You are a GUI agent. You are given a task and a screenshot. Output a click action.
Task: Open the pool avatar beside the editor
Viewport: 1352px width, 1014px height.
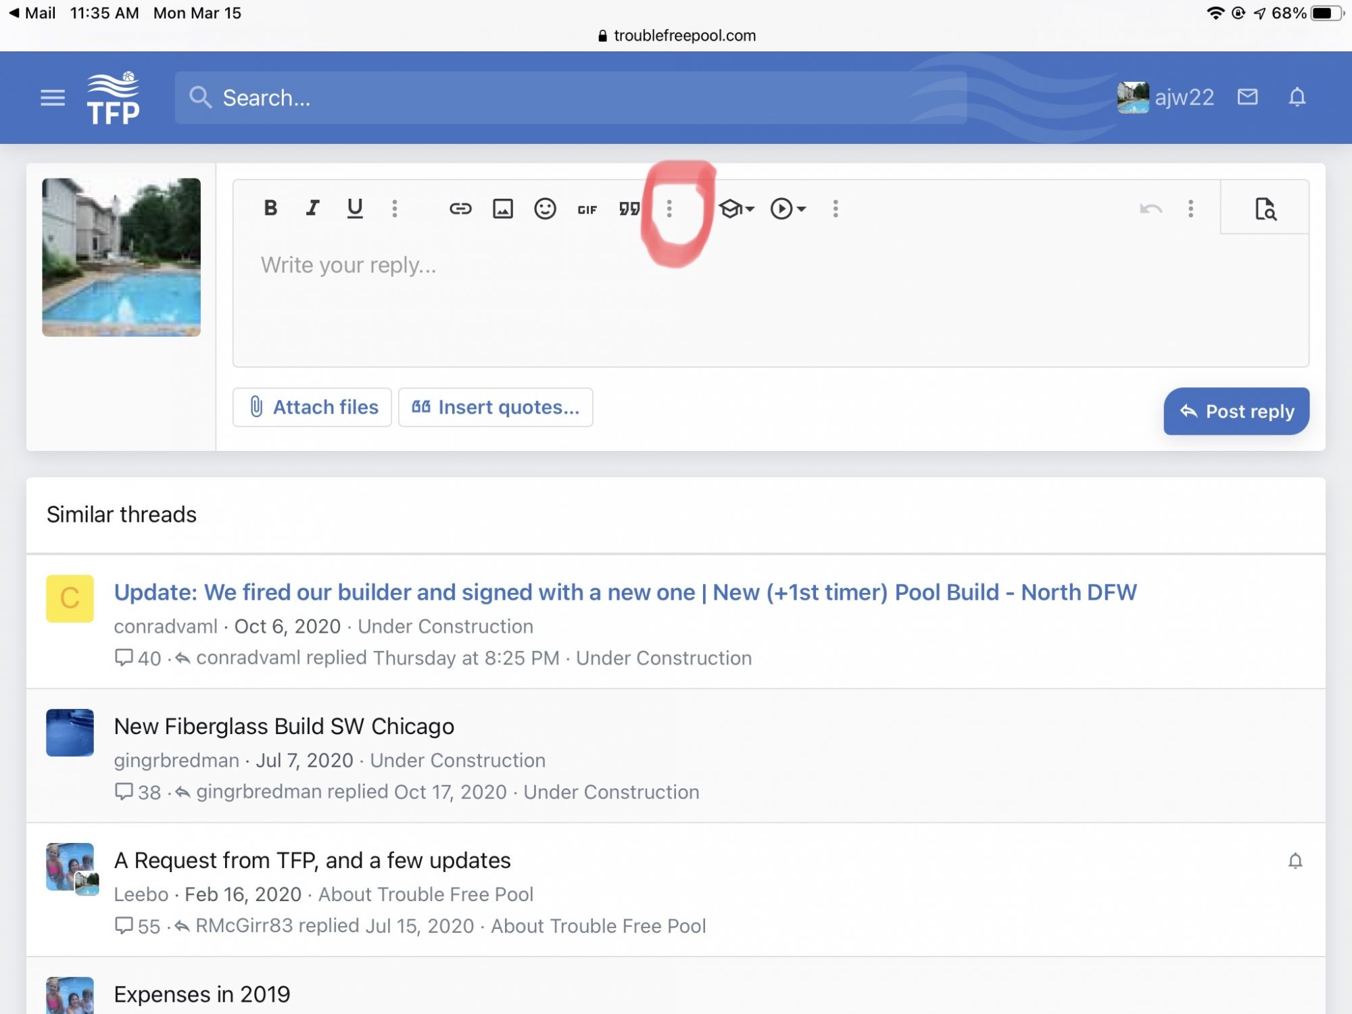pyautogui.click(x=122, y=257)
